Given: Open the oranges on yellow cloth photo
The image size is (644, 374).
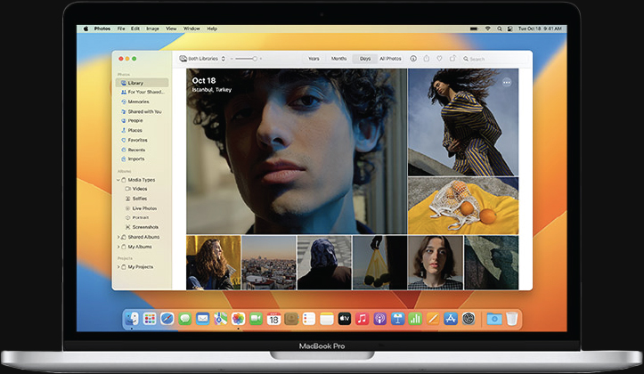Looking at the screenshot, I should pyautogui.click(x=463, y=206).
